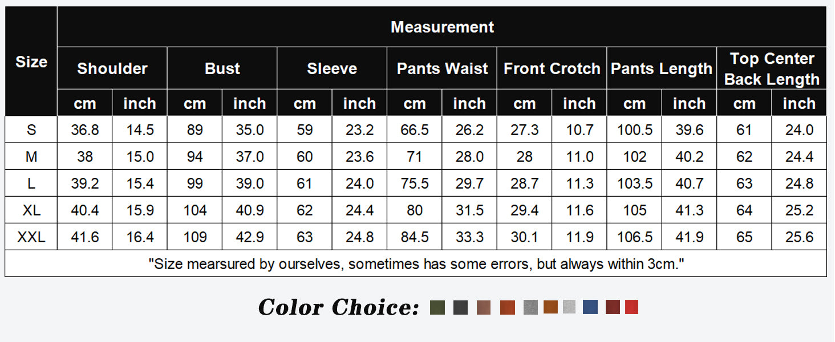Select the dark maroon color swatch
The width and height of the screenshot is (835, 342).
(613, 307)
